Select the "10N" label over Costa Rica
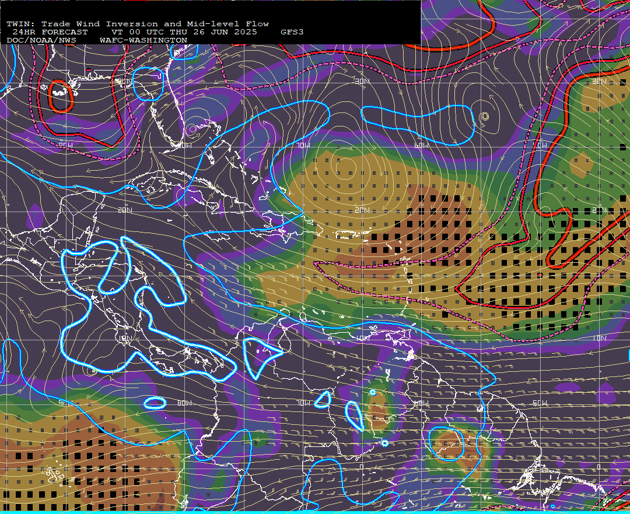Image resolution: width=630 pixels, height=514 pixels. coord(125,338)
